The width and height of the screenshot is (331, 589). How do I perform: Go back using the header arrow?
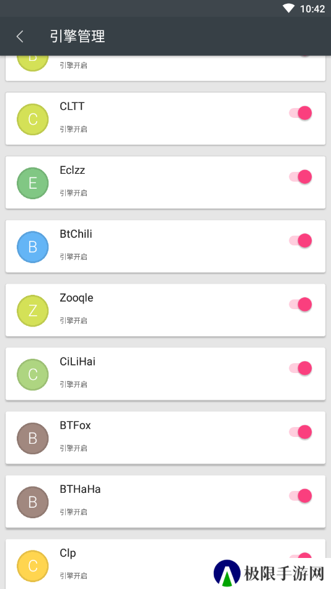[x=20, y=37]
